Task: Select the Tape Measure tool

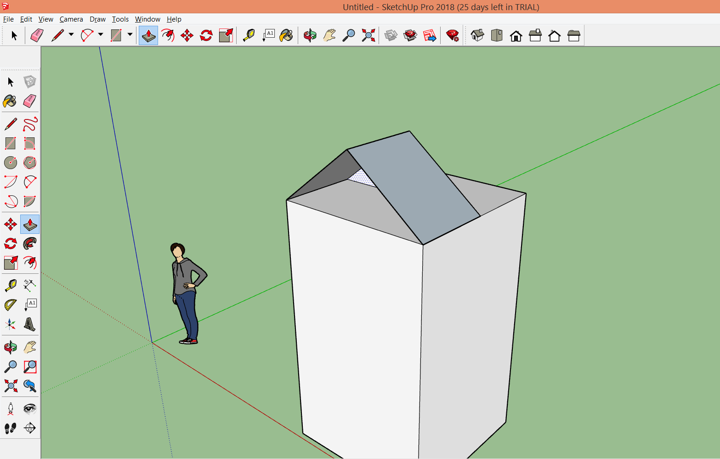Action: point(248,35)
